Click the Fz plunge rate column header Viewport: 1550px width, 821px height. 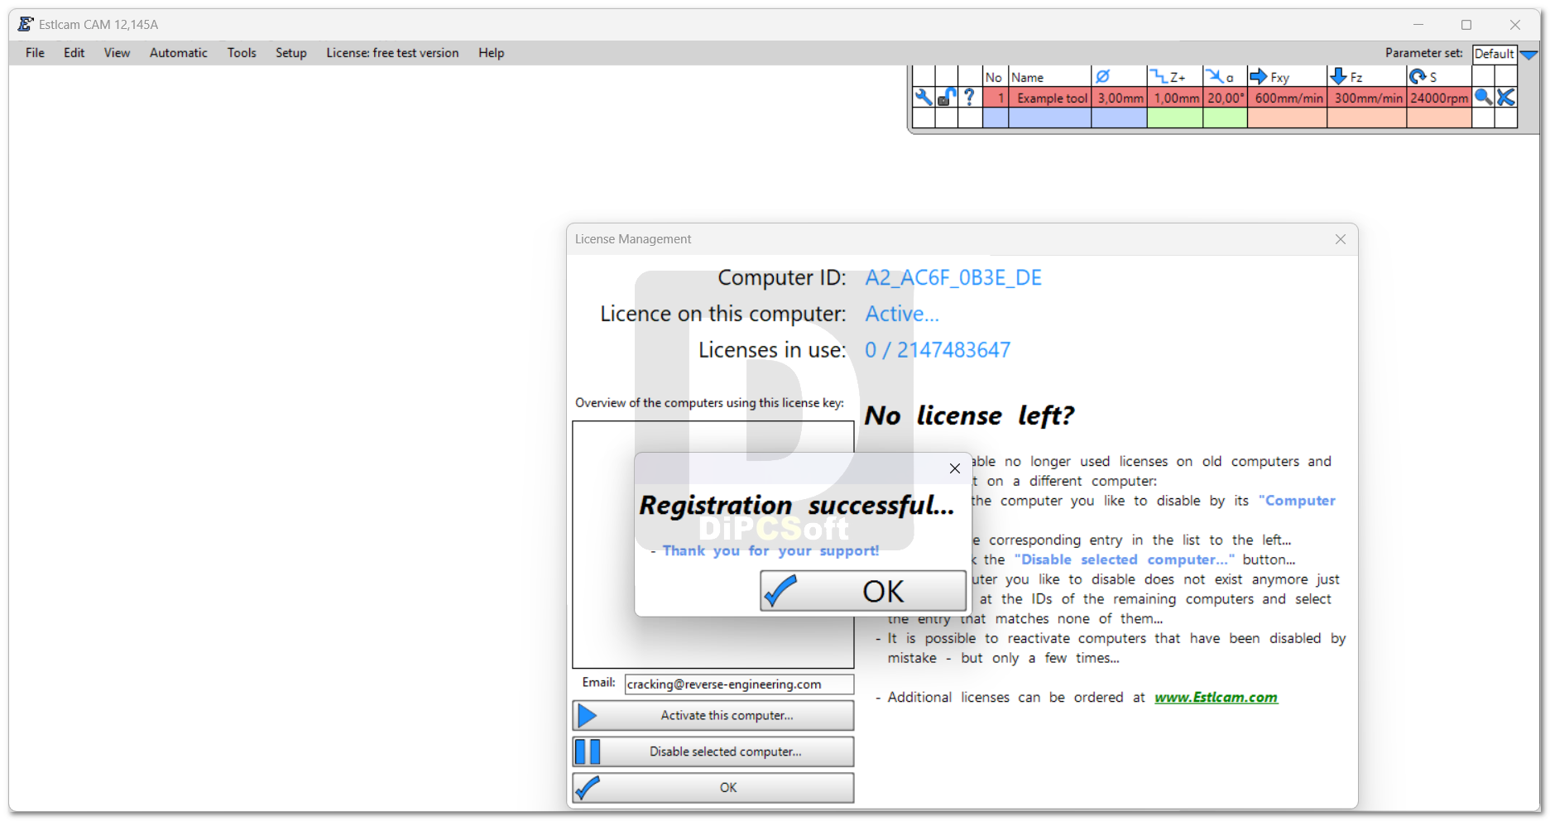1366,77
